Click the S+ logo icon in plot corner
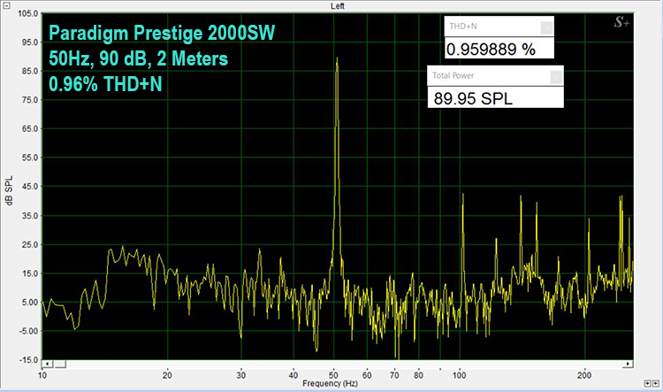The height and width of the screenshot is (392, 663). [622, 24]
